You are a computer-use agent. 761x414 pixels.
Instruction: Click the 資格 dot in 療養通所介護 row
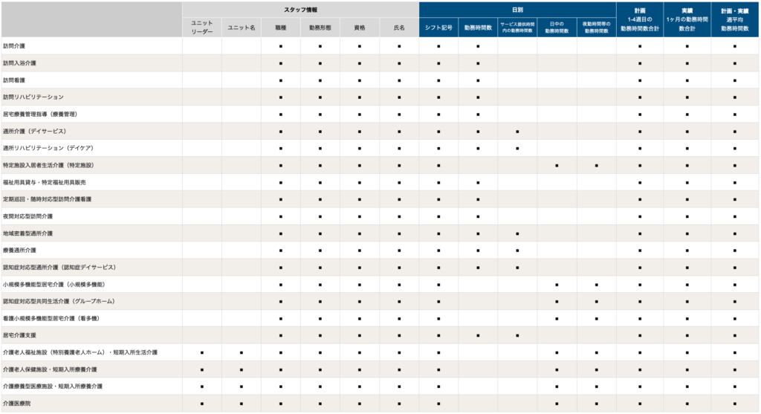pyautogui.click(x=360, y=250)
